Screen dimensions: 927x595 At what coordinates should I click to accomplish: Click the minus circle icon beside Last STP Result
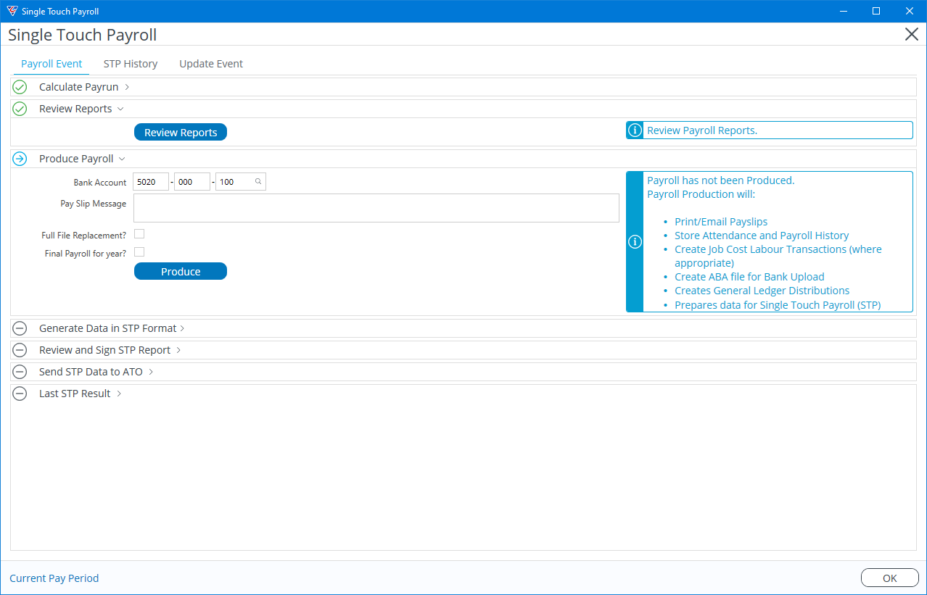pyautogui.click(x=20, y=394)
